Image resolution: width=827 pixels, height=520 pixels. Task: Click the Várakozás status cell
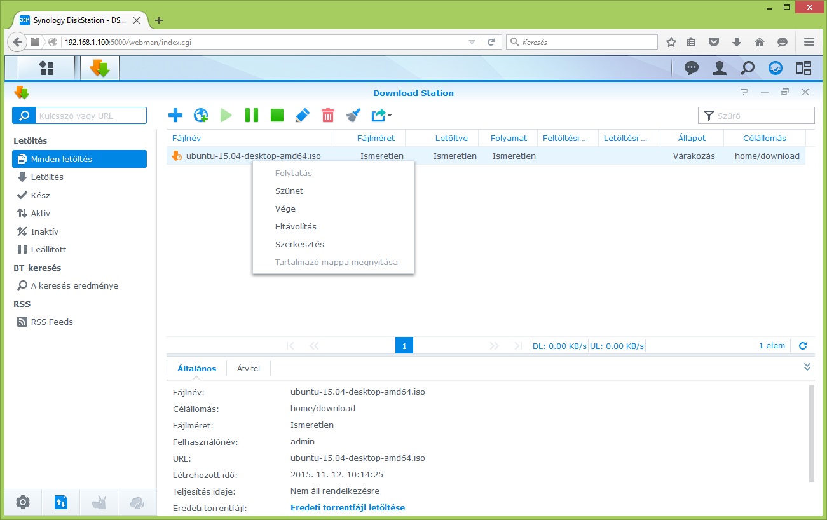point(694,156)
